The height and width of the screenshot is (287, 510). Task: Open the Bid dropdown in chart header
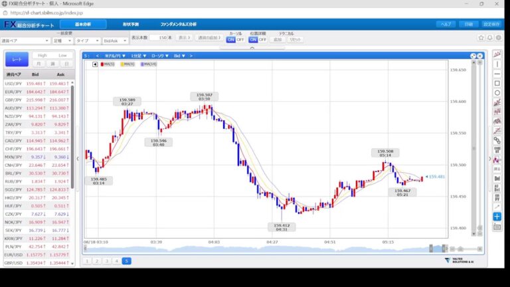coord(179,56)
